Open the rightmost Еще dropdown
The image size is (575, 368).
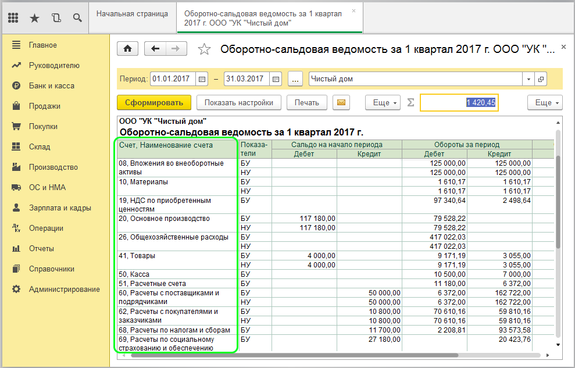pos(545,103)
